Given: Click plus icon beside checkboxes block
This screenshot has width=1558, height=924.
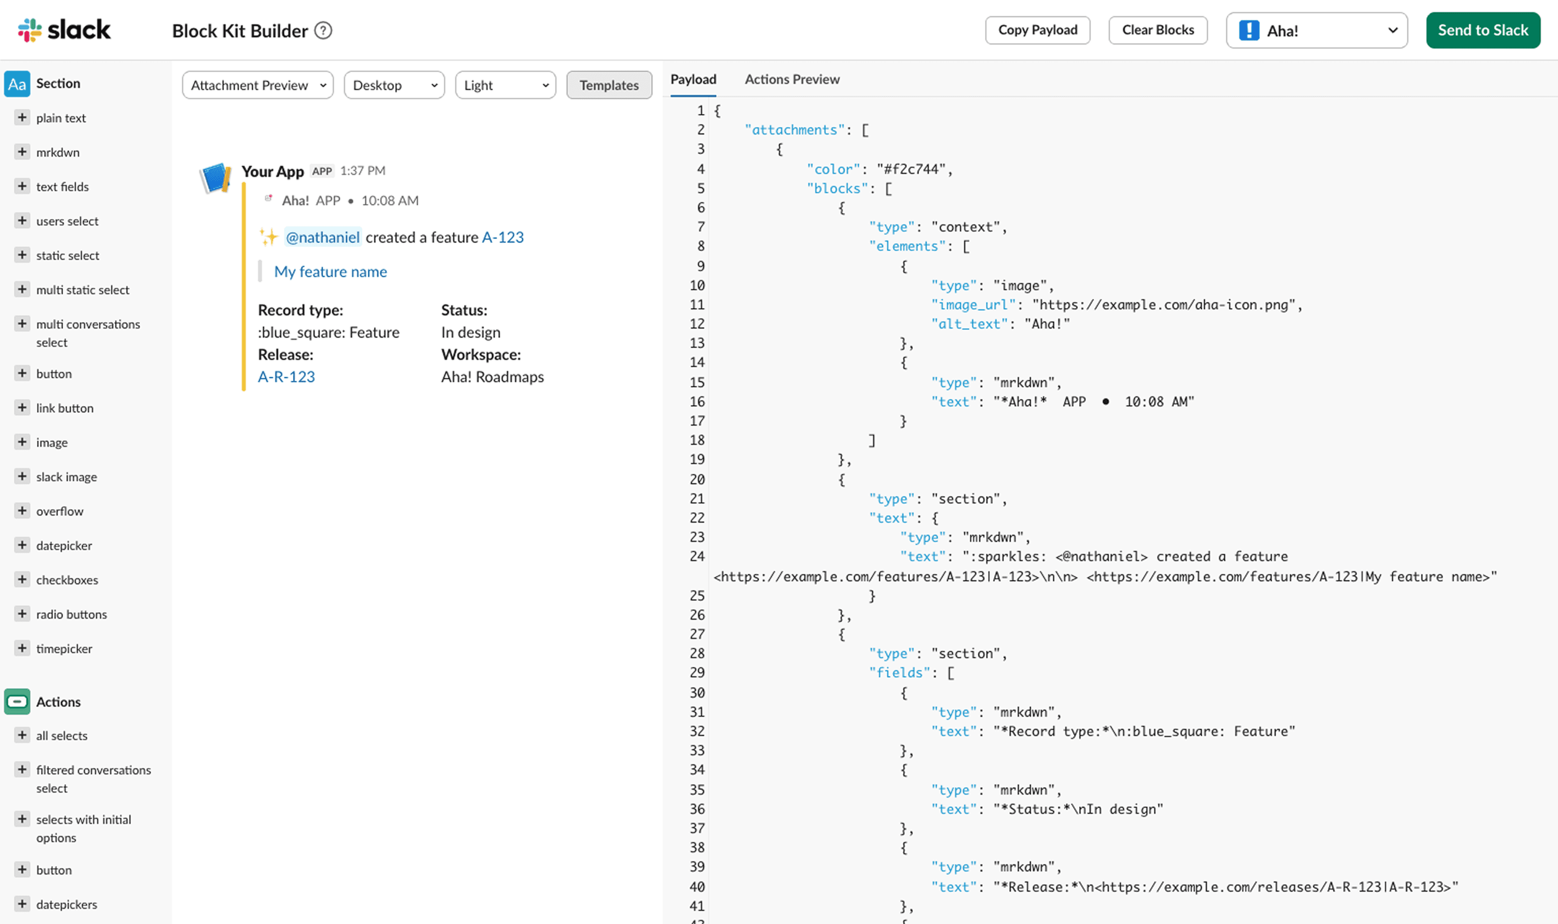Looking at the screenshot, I should tap(22, 579).
